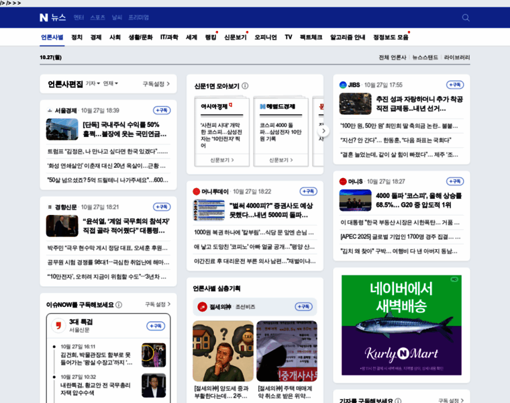Image resolution: width=510 pixels, height=403 pixels.
Task: Click the next arrow in newspaper front-page carousel
Action: (x=323, y=131)
